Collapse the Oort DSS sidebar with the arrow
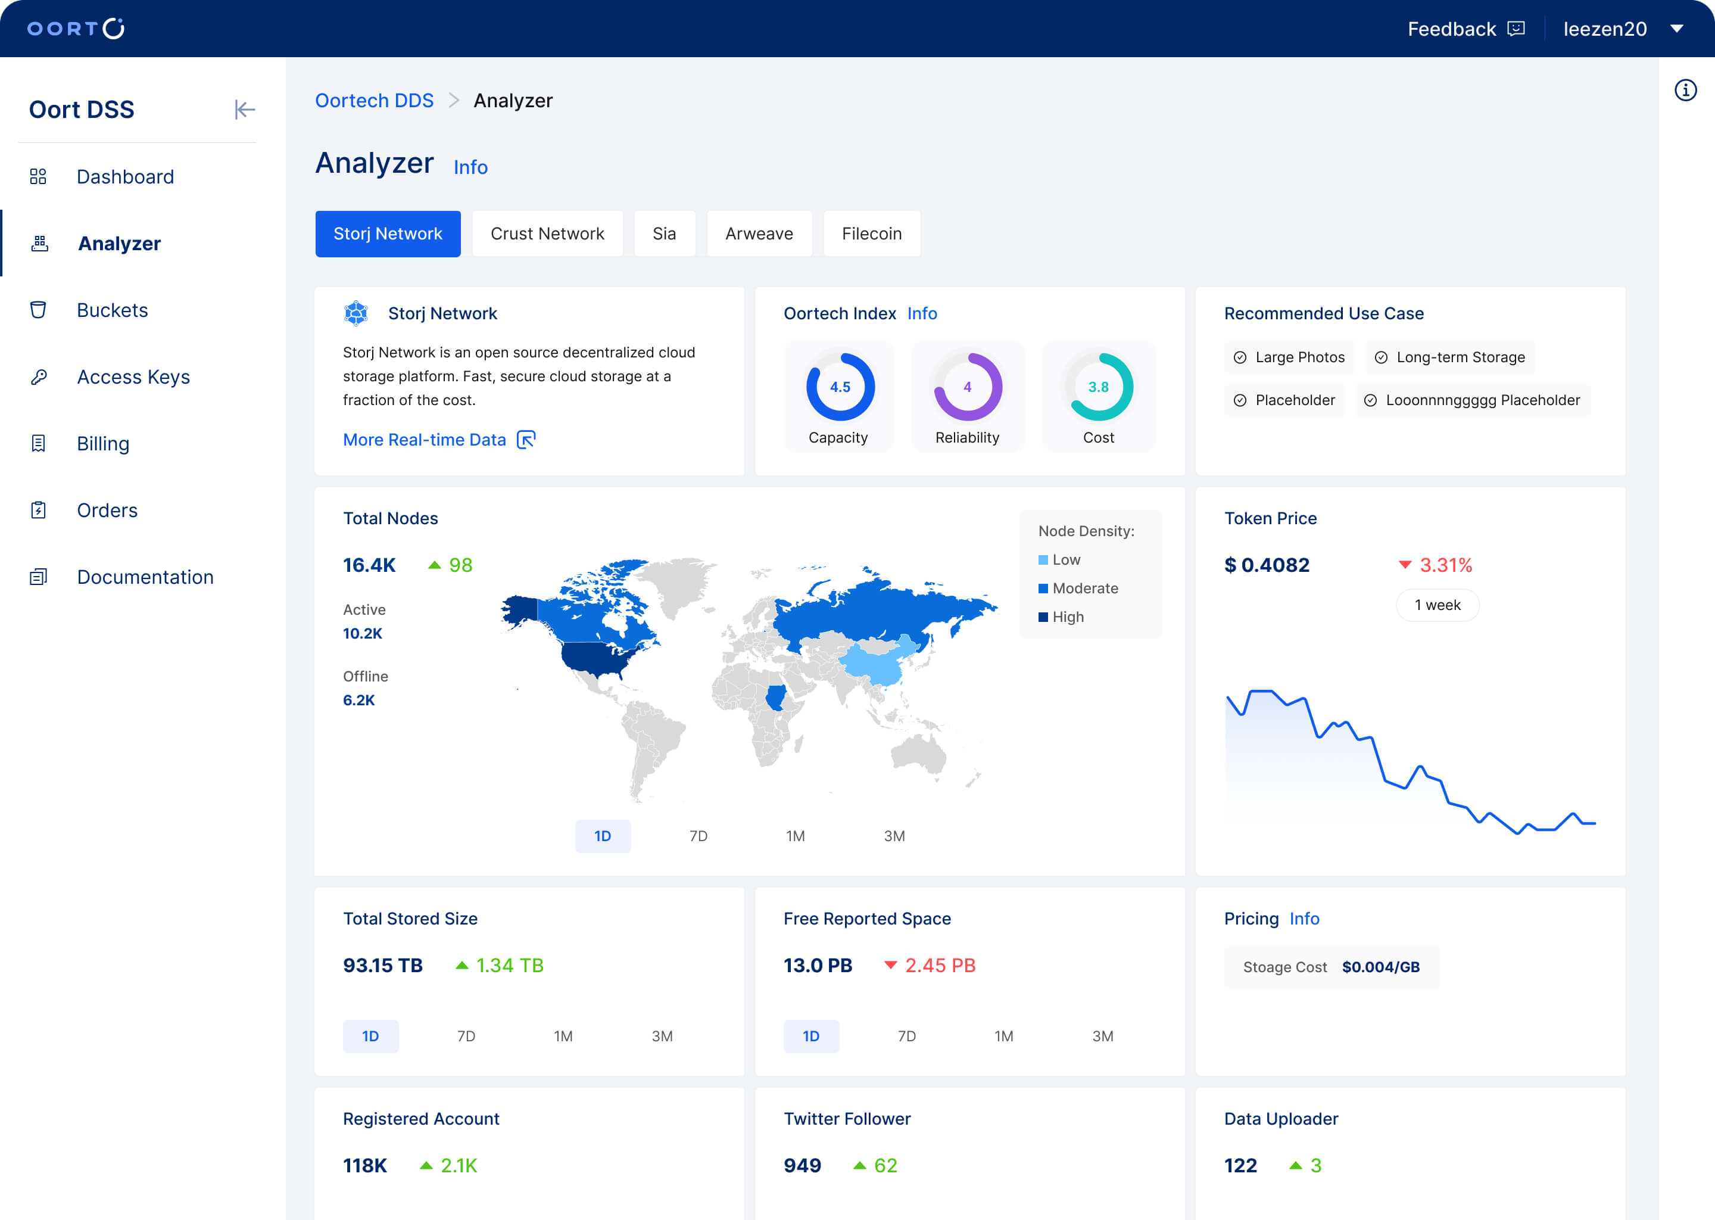 245,109
